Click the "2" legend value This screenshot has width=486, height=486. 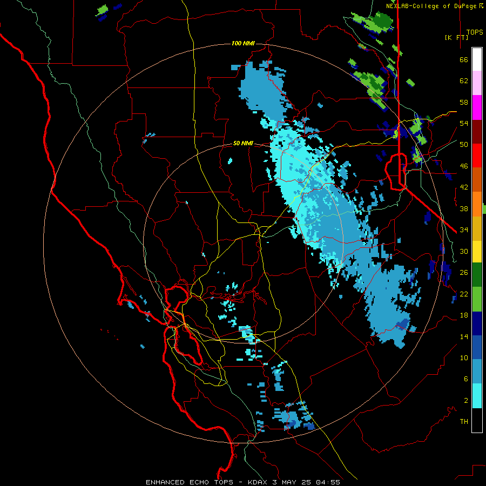pyautogui.click(x=465, y=401)
